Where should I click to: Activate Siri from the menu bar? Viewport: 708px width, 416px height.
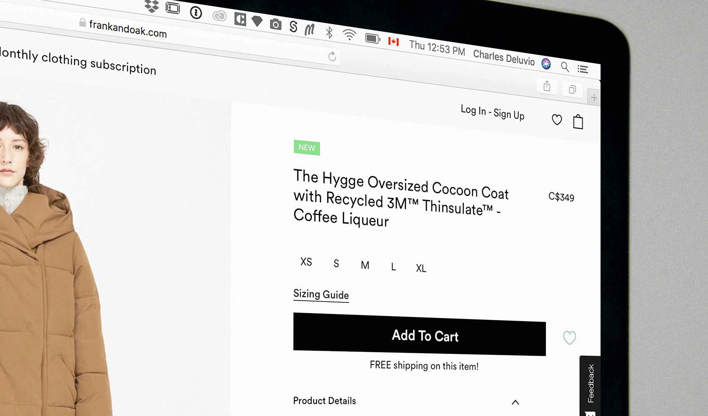click(x=546, y=64)
